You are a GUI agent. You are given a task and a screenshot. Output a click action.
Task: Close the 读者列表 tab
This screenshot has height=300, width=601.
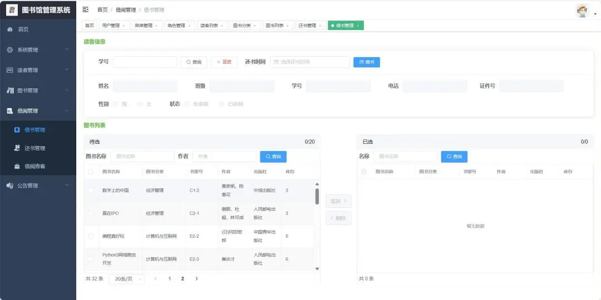tap(222, 26)
